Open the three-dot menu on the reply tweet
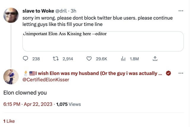Viewport: 190px width, 127px height. [x=181, y=73]
